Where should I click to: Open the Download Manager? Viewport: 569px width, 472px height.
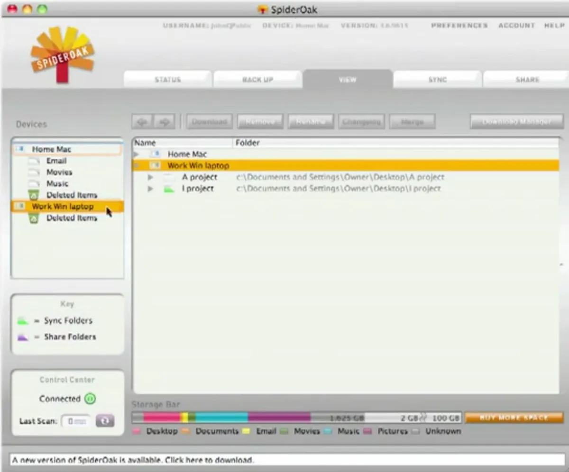pyautogui.click(x=516, y=122)
